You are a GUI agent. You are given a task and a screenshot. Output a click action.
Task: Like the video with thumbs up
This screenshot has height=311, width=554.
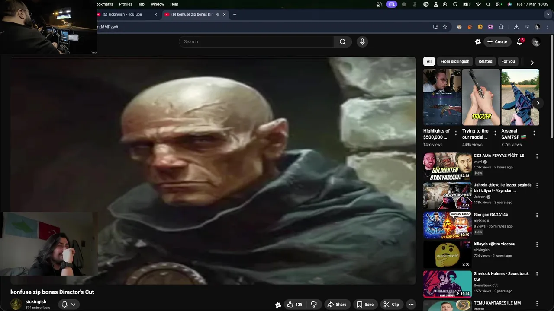pyautogui.click(x=295, y=305)
